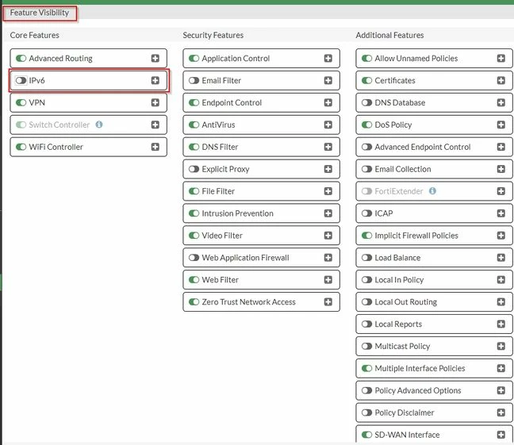Image resolution: width=514 pixels, height=445 pixels.
Task: Expand the AntiVirus plus button
Action: click(328, 125)
